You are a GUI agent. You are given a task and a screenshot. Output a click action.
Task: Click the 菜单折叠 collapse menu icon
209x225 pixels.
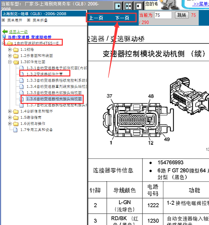click(x=29, y=20)
